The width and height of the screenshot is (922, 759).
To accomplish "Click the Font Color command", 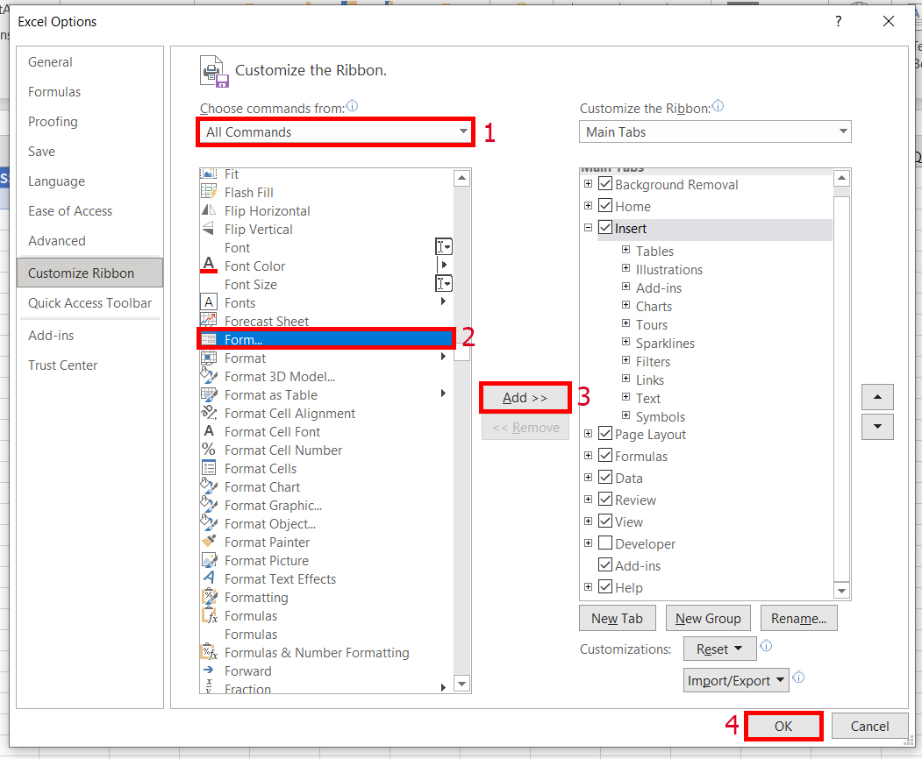I will 254,266.
